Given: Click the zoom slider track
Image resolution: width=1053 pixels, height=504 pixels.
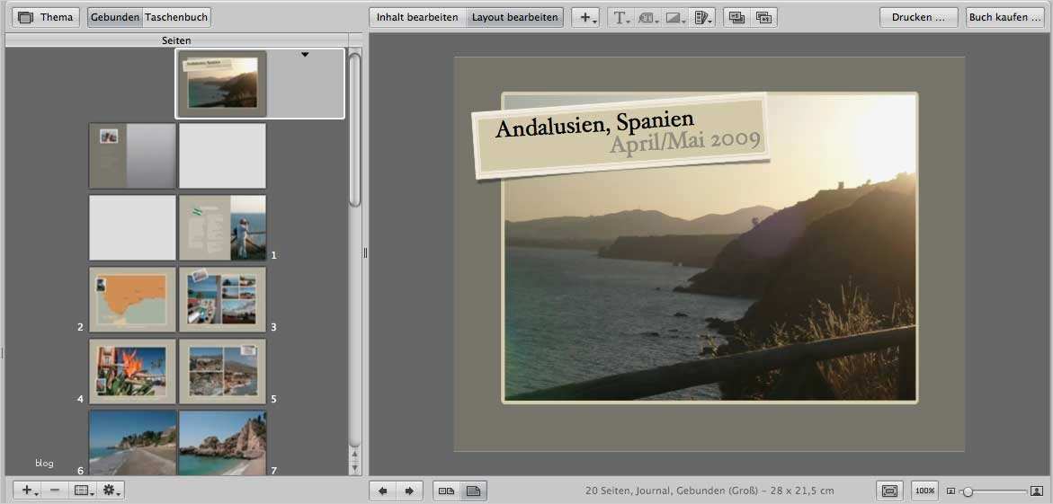Looking at the screenshot, I should (998, 491).
